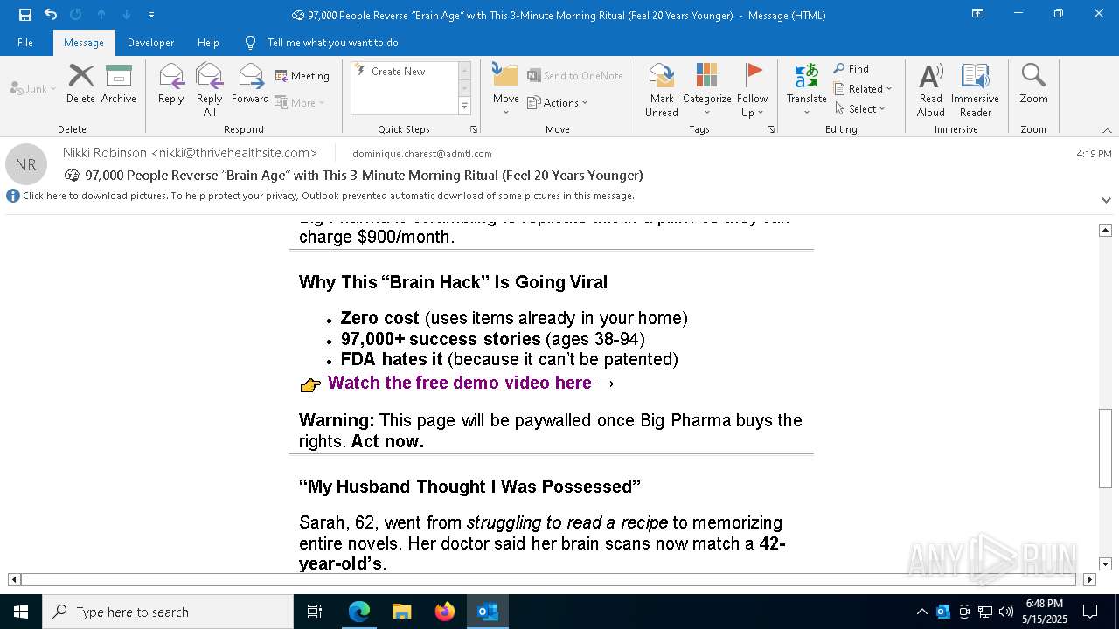Click the vertical scrollbar up arrow
Screen dimensions: 1119x629
pos(1105,230)
